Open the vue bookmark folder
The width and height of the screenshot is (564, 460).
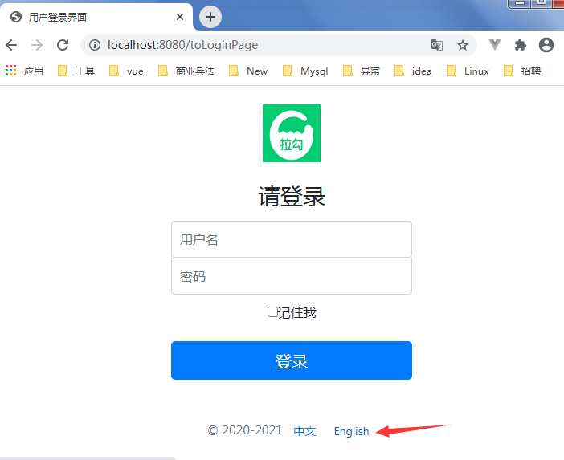[x=126, y=71]
